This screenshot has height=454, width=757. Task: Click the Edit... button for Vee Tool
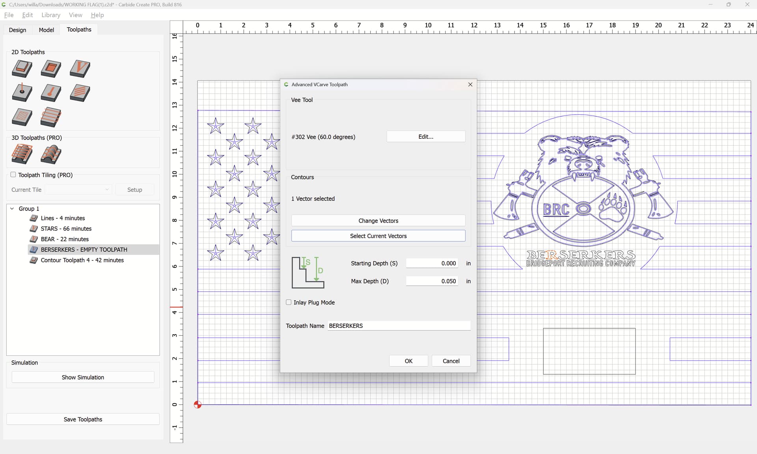426,137
